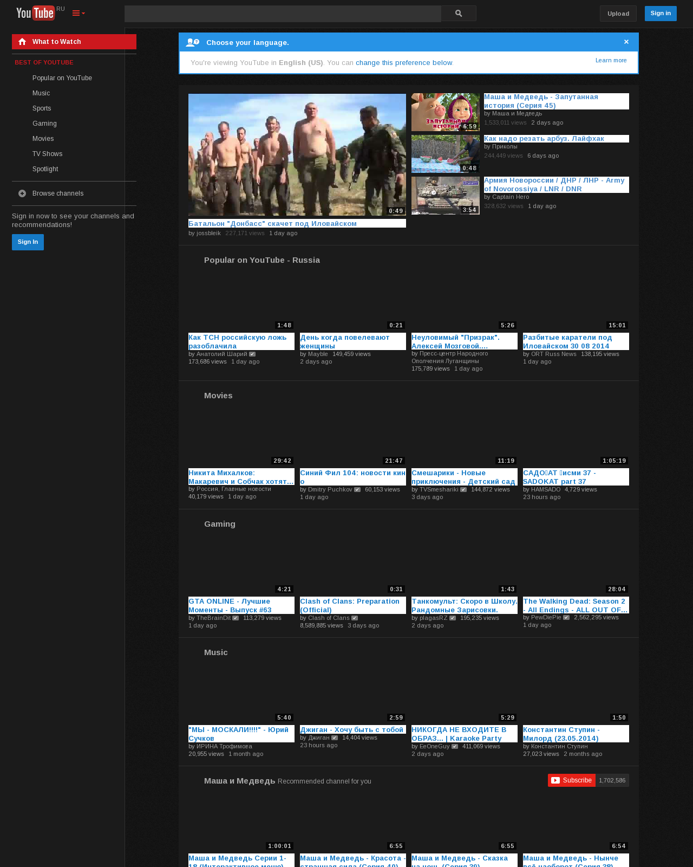Open Маша и Медведь Серия 45 thumbnail
Screen dimensions: 693x867
click(446, 112)
